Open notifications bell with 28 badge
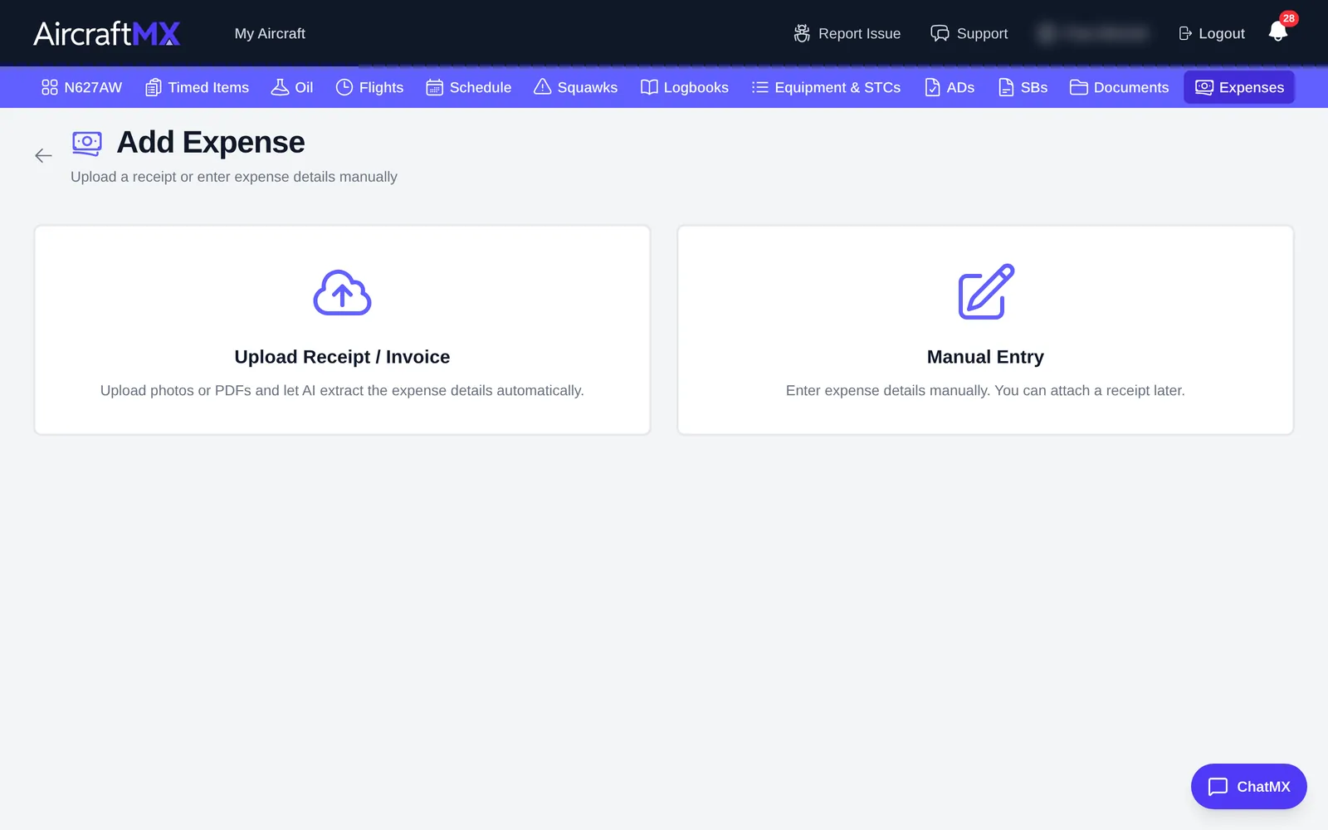Image resolution: width=1328 pixels, height=830 pixels. pyautogui.click(x=1278, y=32)
